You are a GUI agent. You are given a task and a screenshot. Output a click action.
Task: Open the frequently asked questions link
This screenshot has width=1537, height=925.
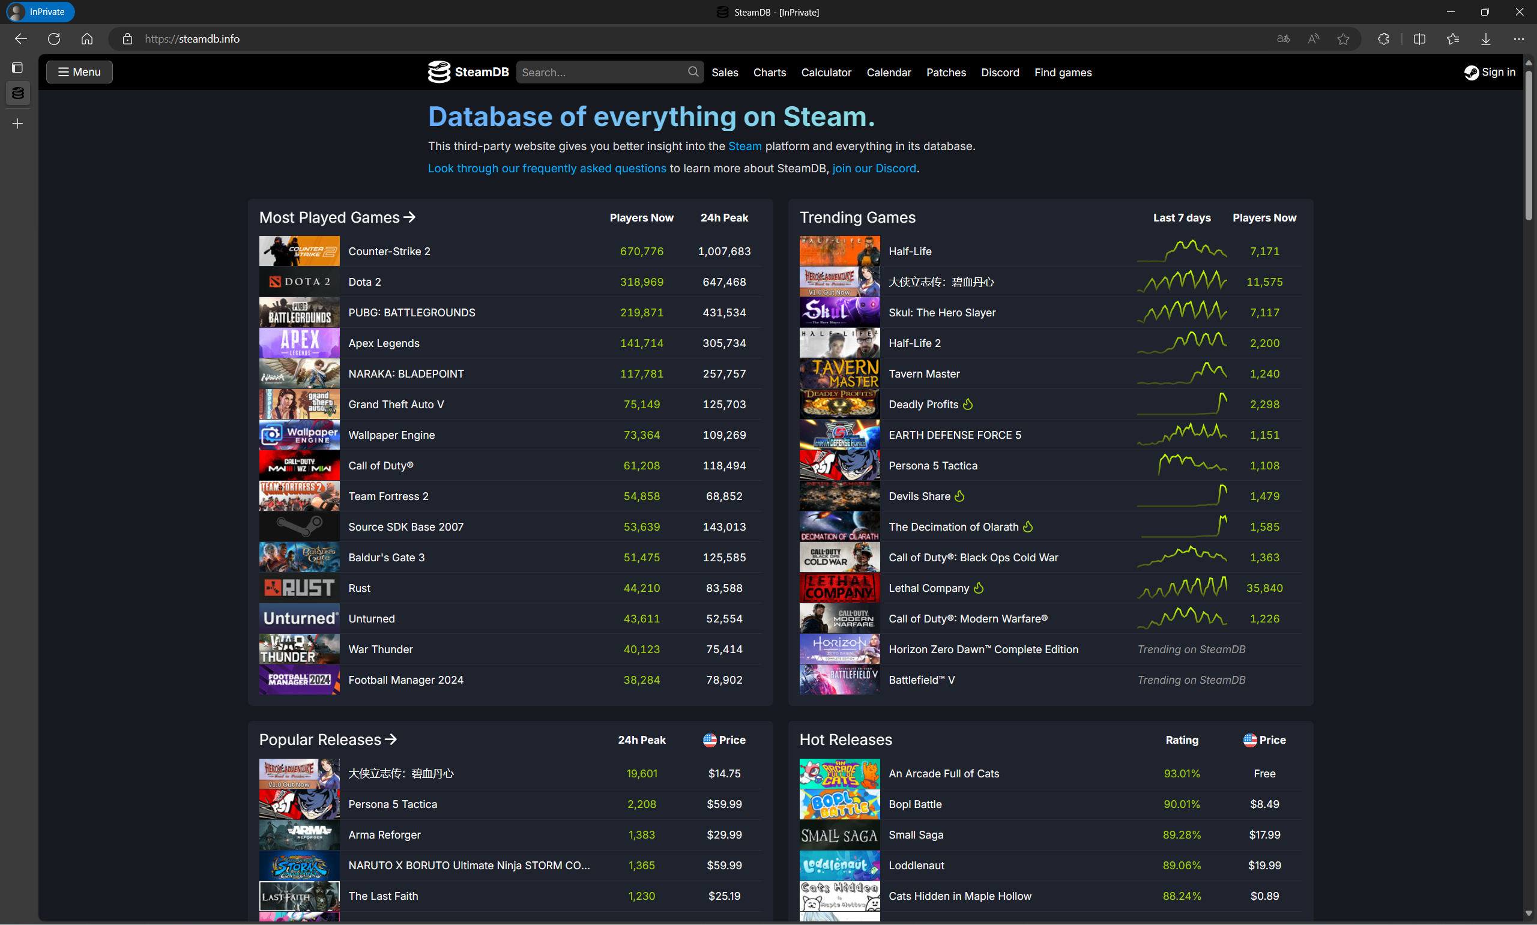(546, 168)
